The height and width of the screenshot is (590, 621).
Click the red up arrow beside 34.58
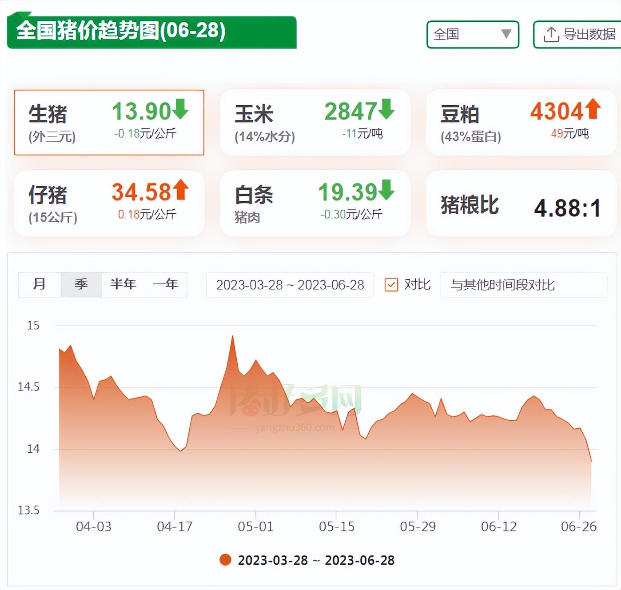point(180,190)
